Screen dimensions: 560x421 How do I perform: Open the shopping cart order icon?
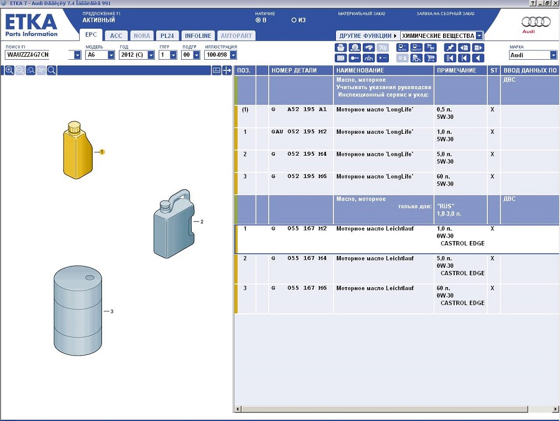click(x=431, y=58)
